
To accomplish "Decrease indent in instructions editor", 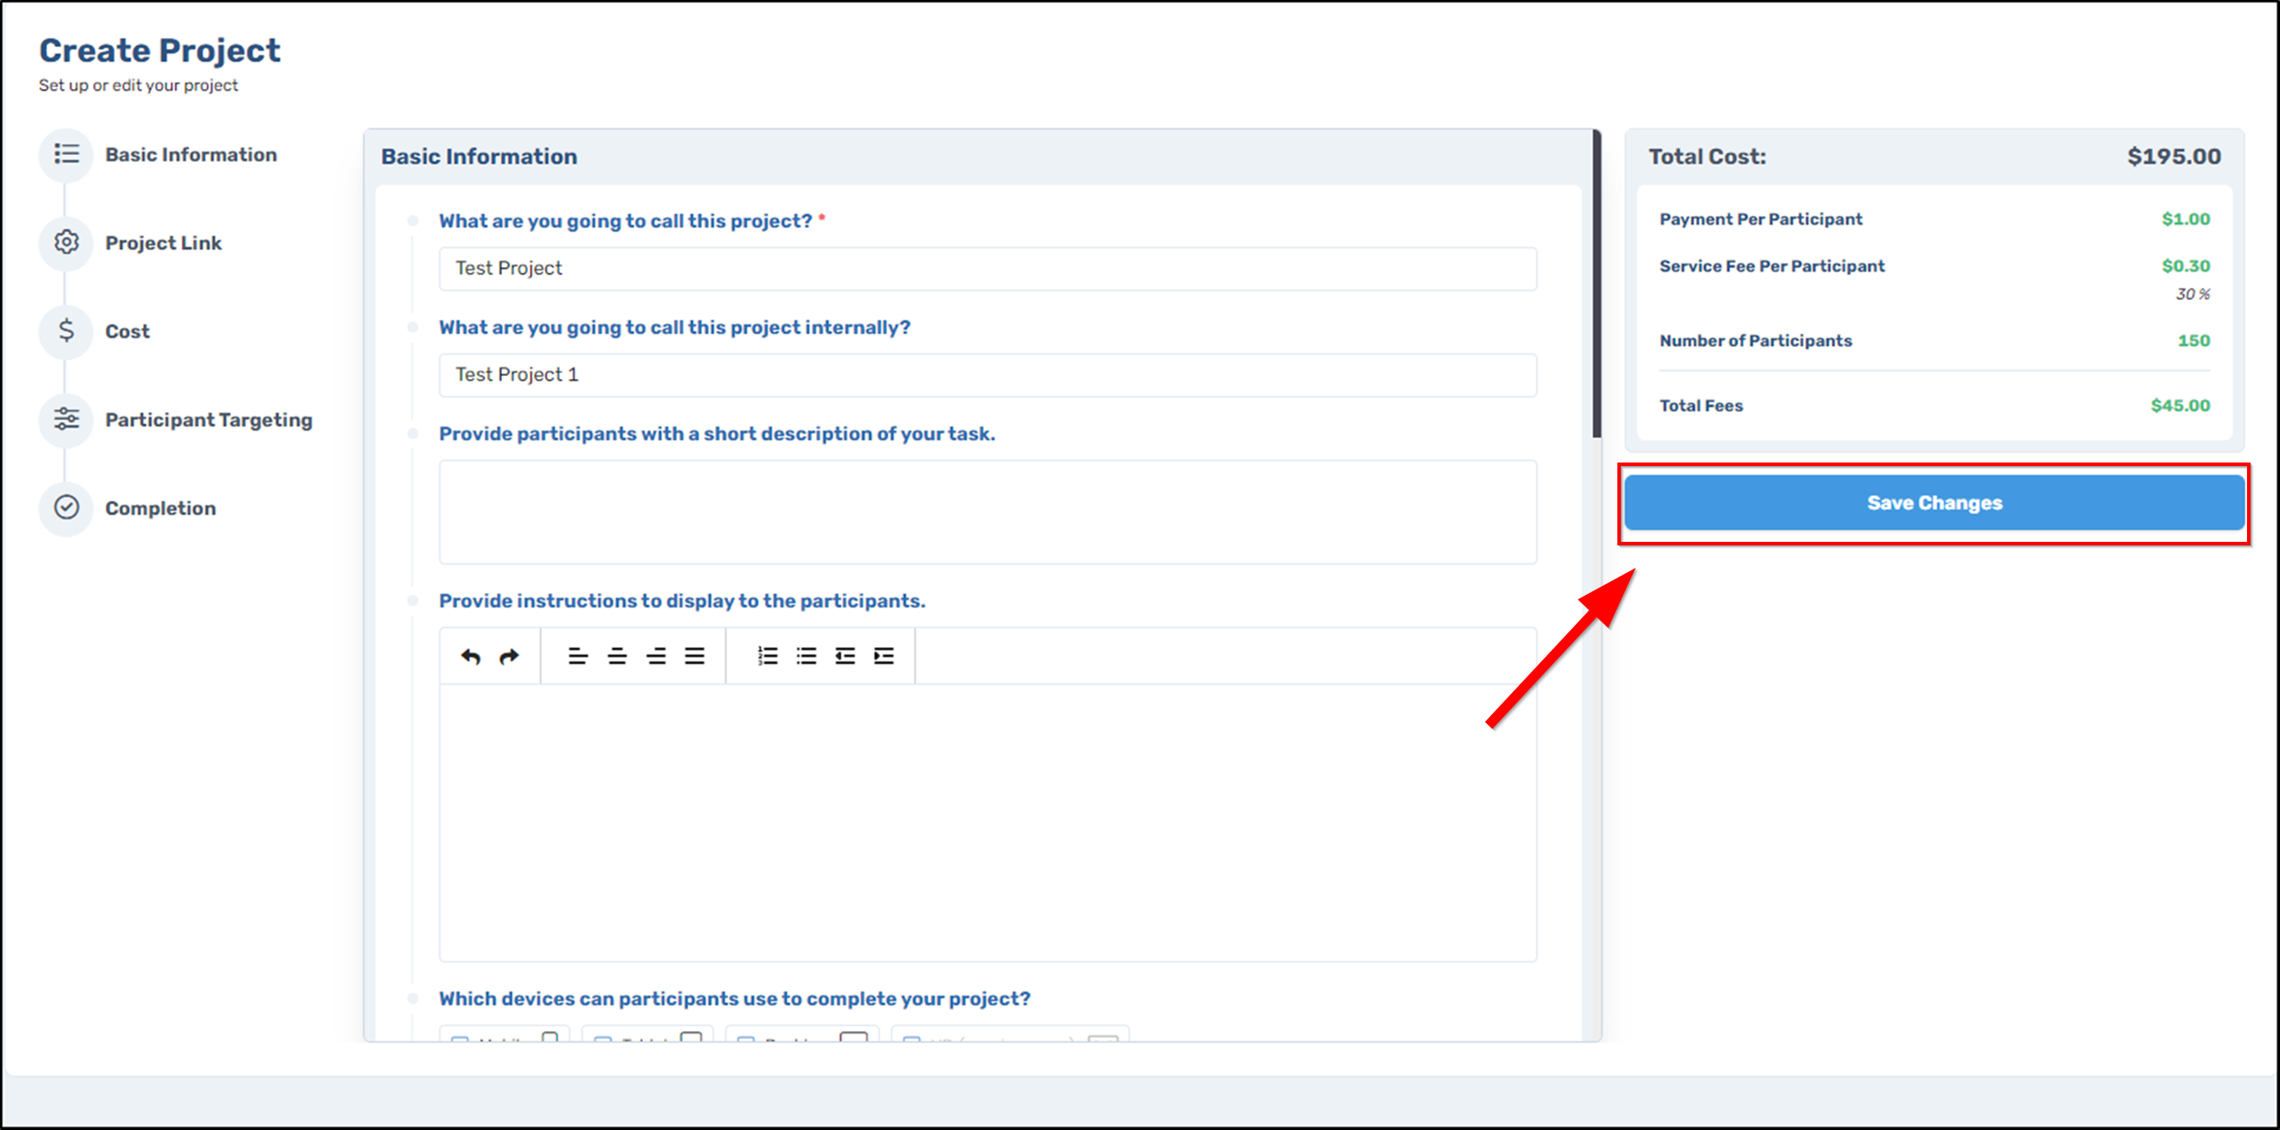I will (x=845, y=656).
